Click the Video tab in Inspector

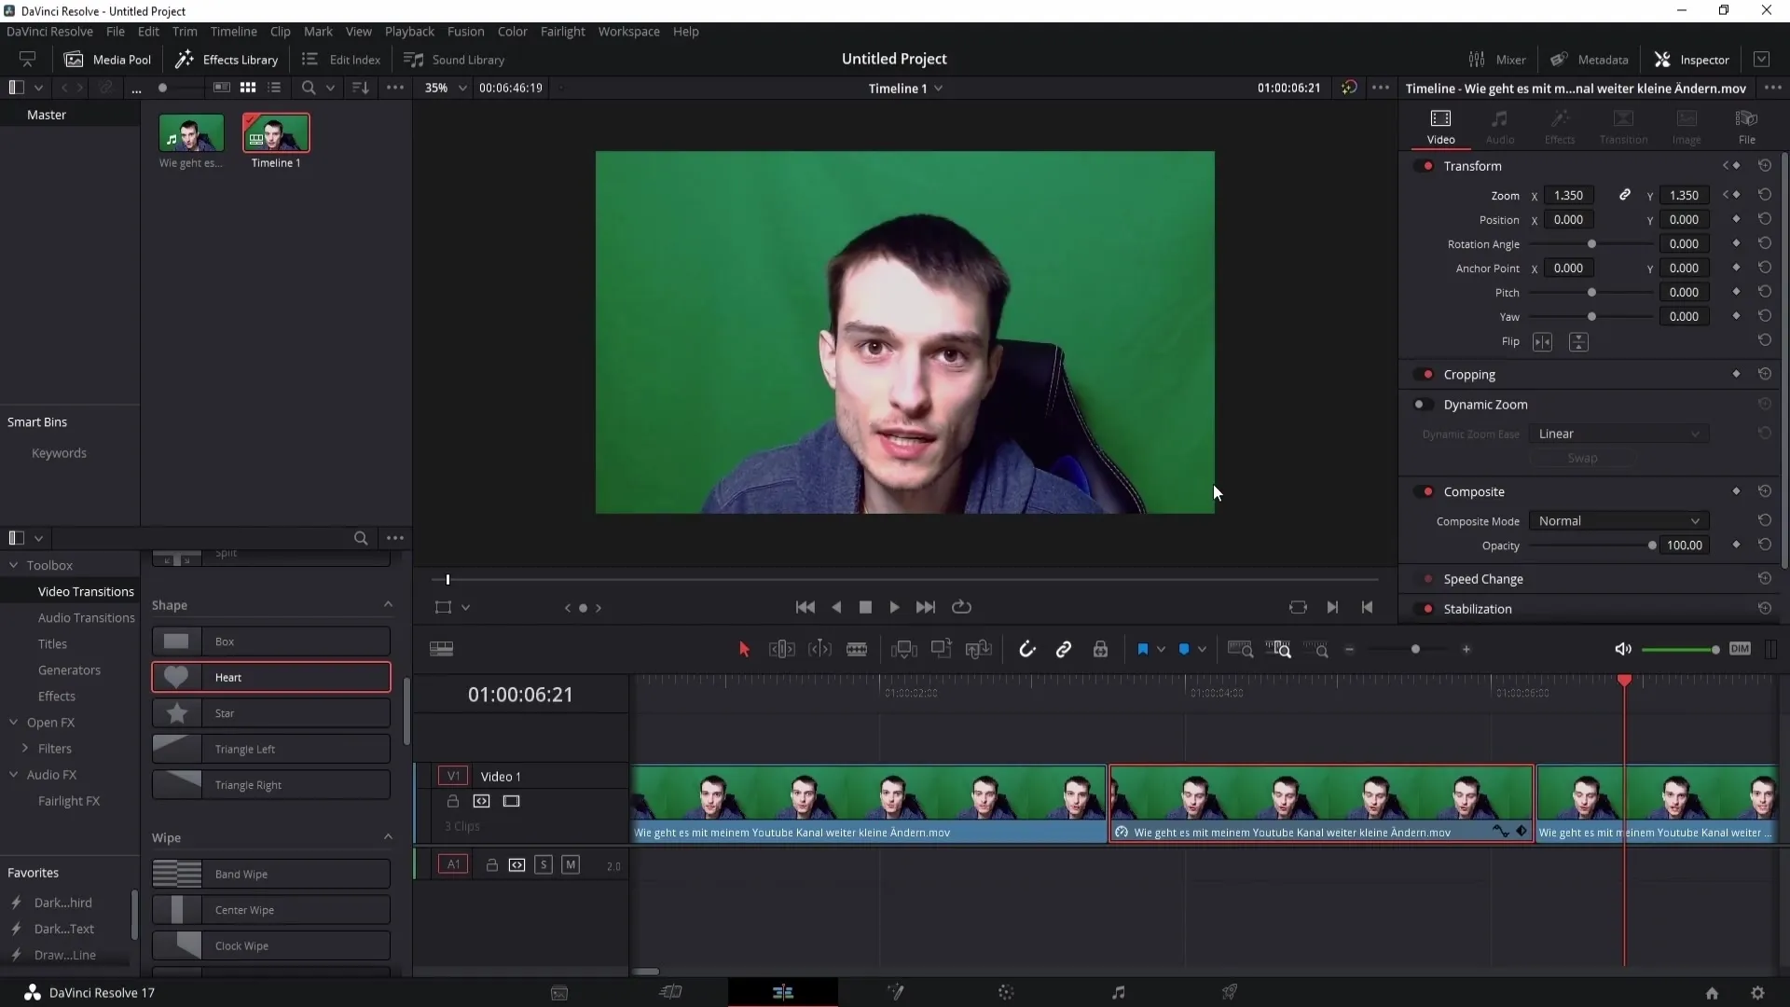(x=1440, y=126)
